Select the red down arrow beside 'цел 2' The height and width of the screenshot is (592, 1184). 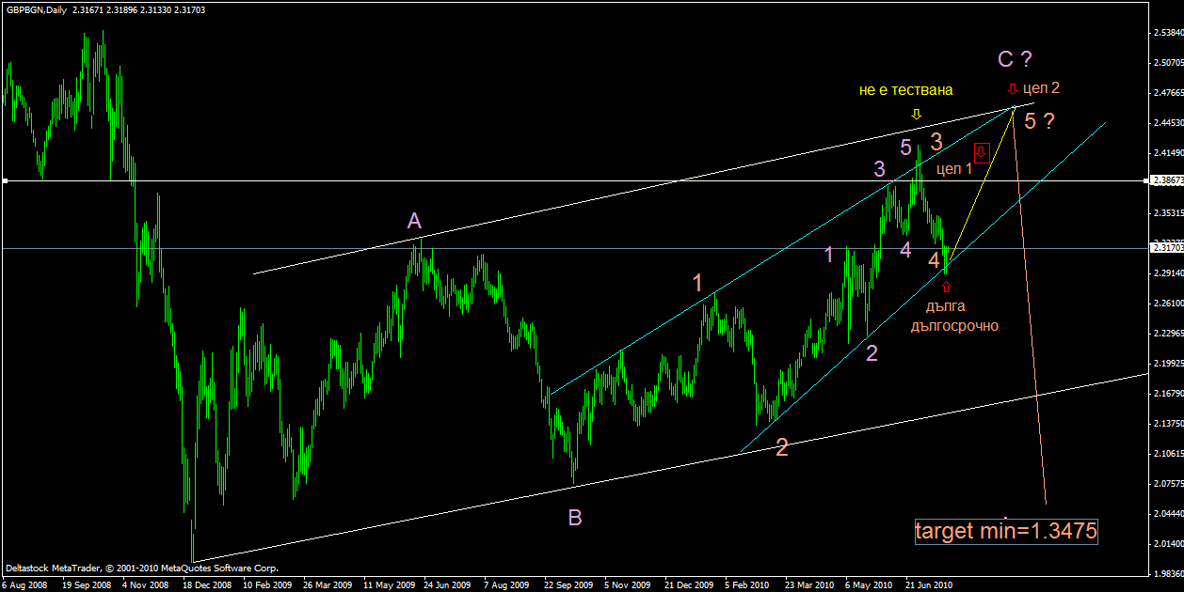[1012, 89]
